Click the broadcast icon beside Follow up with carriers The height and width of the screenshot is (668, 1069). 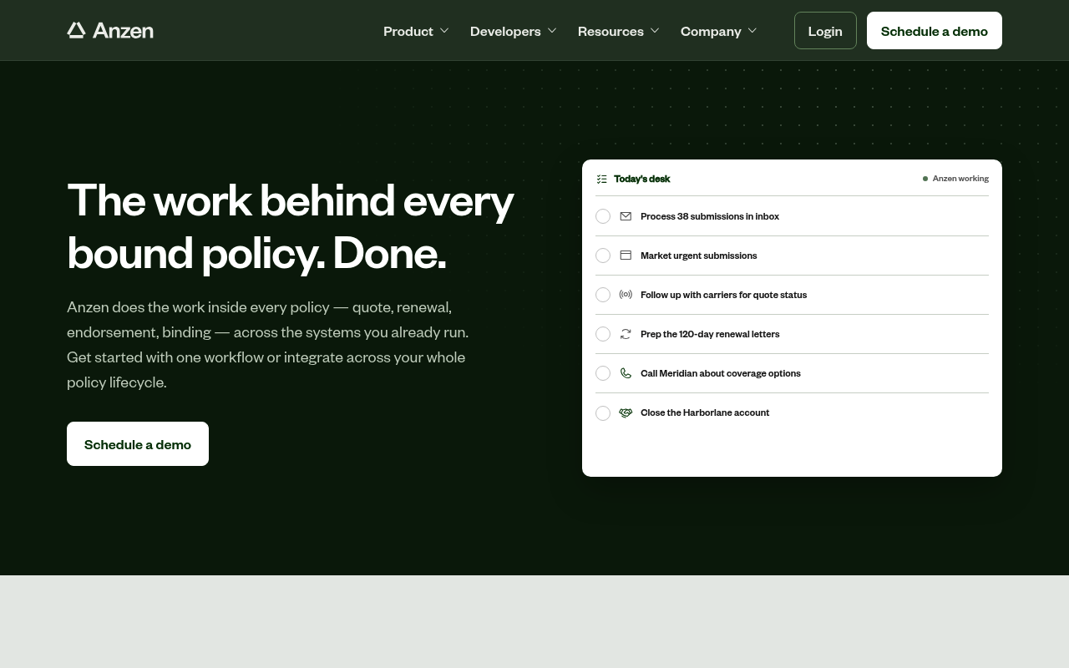[x=626, y=295]
